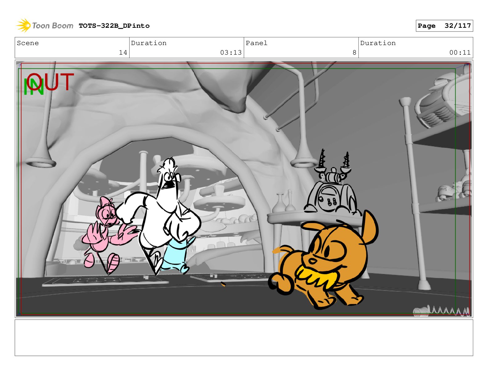
Task: Select panel number 8
Action: [354, 52]
